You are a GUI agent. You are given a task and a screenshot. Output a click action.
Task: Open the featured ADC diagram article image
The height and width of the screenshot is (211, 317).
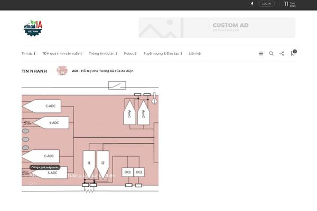90,136
